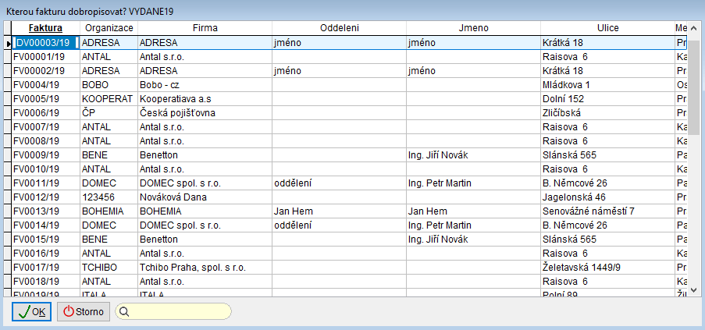Click the Firma column header

(204, 27)
